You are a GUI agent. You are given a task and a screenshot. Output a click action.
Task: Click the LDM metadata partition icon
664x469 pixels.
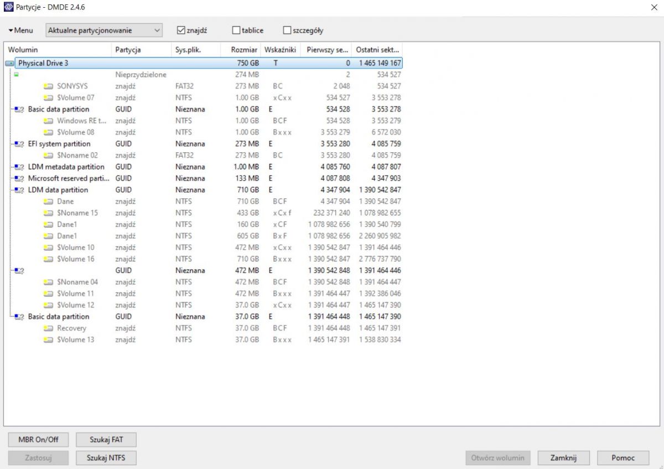pos(20,167)
